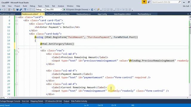Close the PaidAmount.cshtml tab
191x107 pixels.
tap(43, 14)
